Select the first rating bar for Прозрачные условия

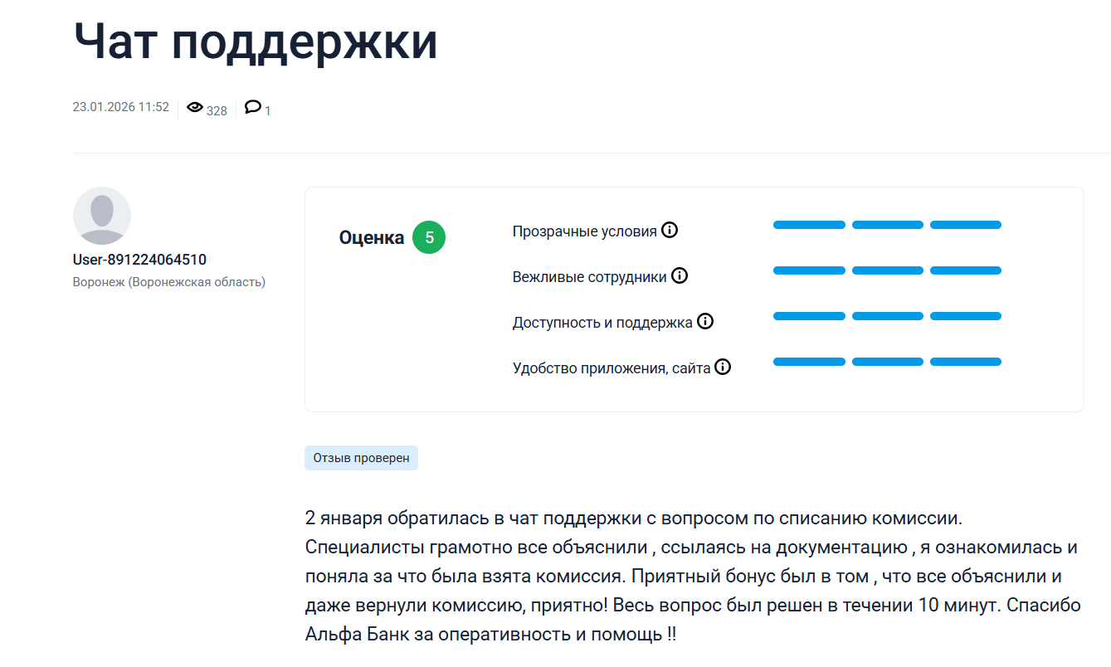pos(808,224)
